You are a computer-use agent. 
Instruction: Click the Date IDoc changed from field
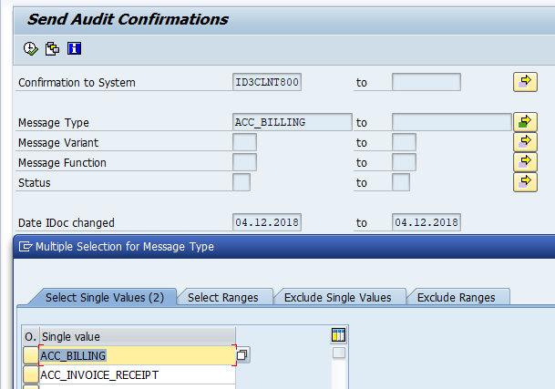pyautogui.click(x=267, y=222)
